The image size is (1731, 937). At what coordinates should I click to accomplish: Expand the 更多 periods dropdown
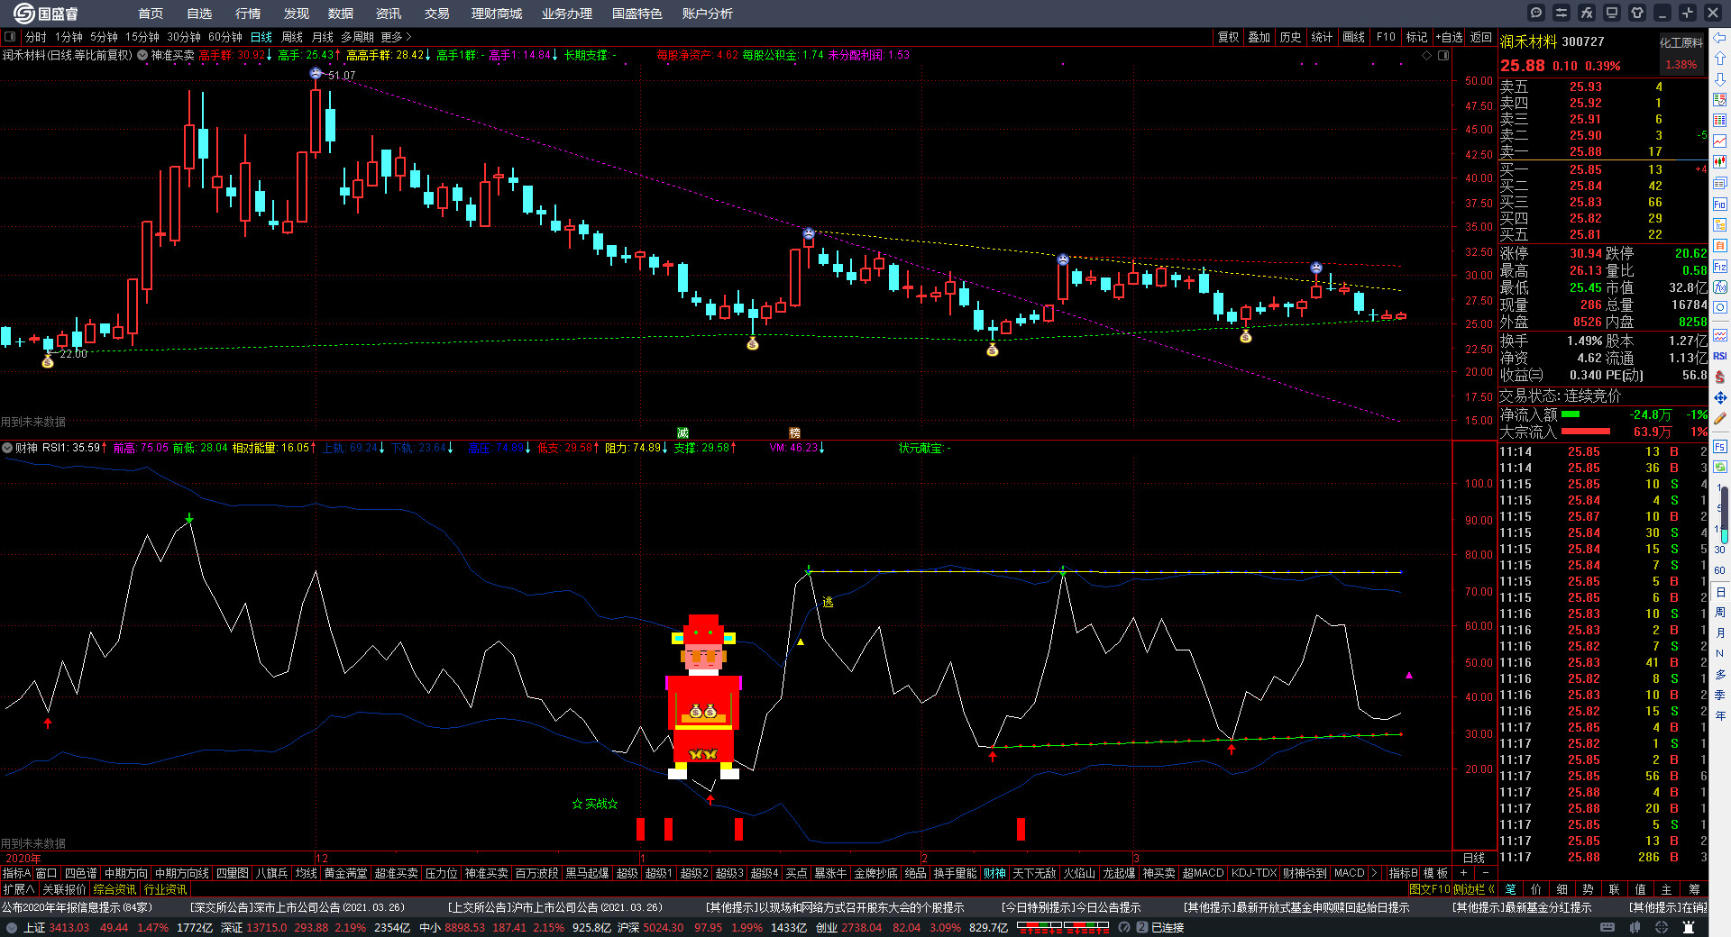click(x=397, y=37)
